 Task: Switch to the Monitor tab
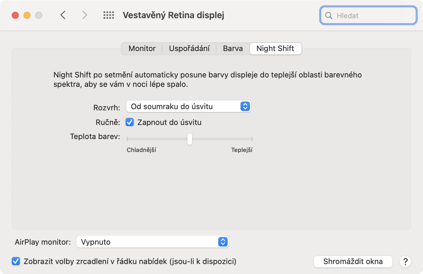(142, 48)
